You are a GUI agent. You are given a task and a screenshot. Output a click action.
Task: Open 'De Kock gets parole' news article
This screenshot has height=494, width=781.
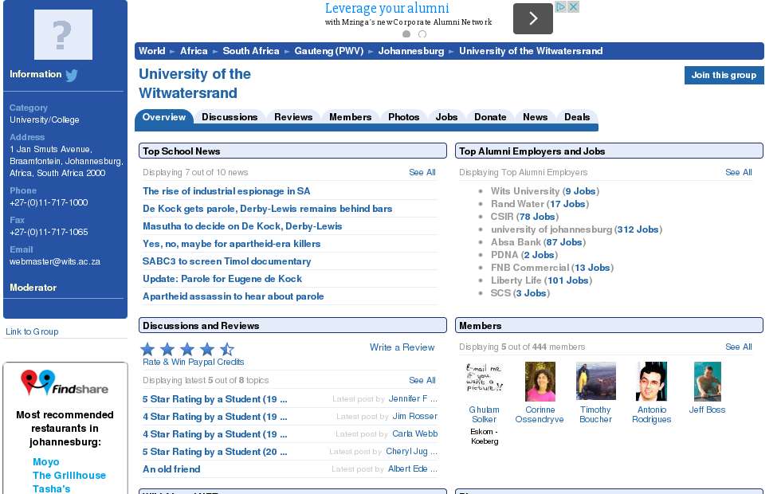(268, 209)
